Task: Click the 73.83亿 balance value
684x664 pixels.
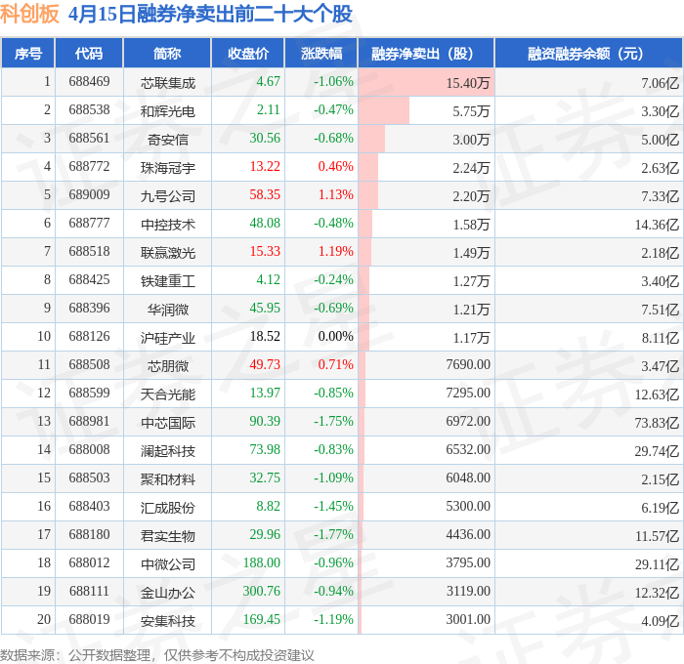Action: [x=657, y=423]
